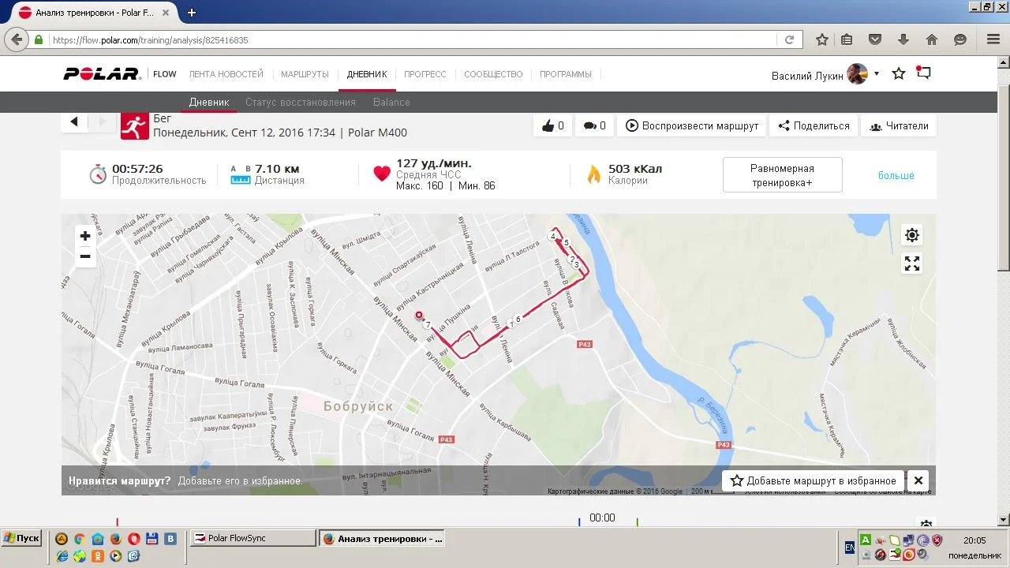
Task: Click average heart rate 127 уд./мин.
Action: (x=434, y=163)
